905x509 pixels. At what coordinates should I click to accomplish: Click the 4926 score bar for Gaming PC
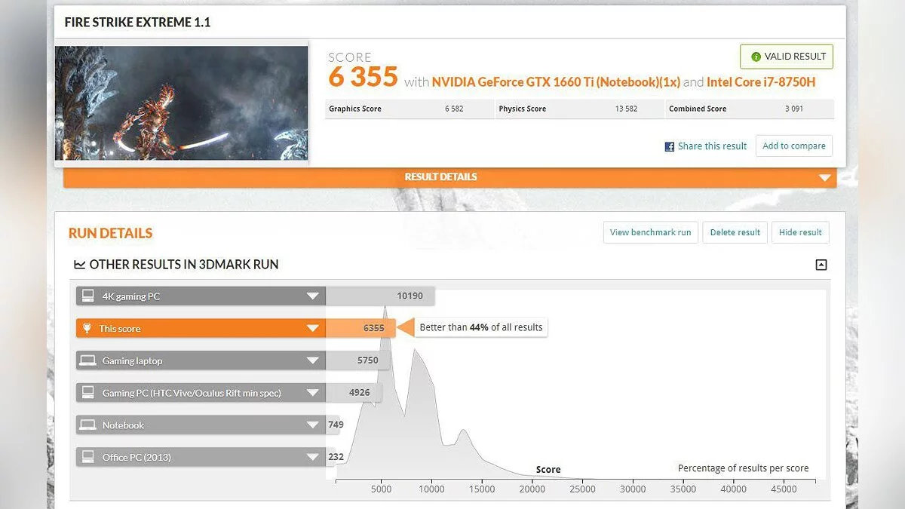354,393
